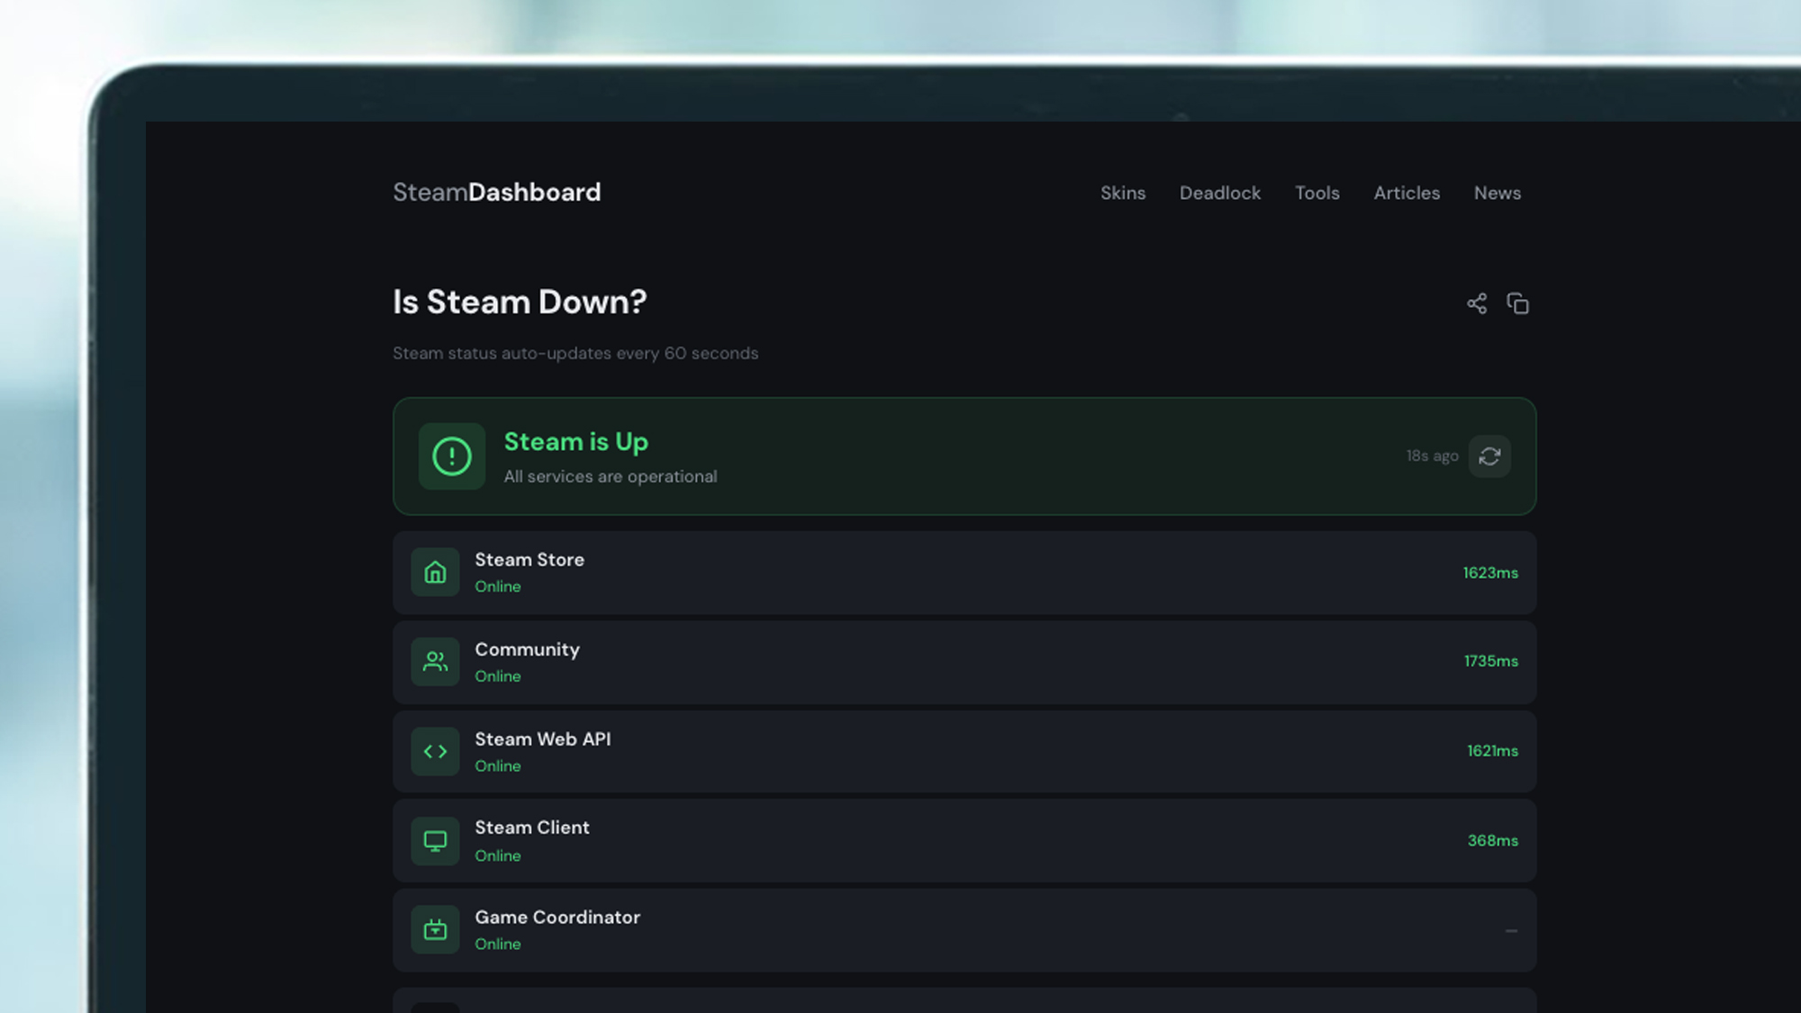Click the Community people icon

(435, 662)
